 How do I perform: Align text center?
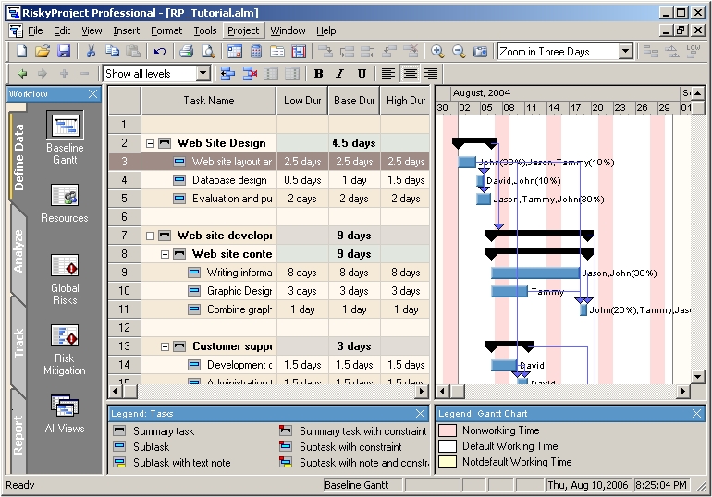point(410,74)
